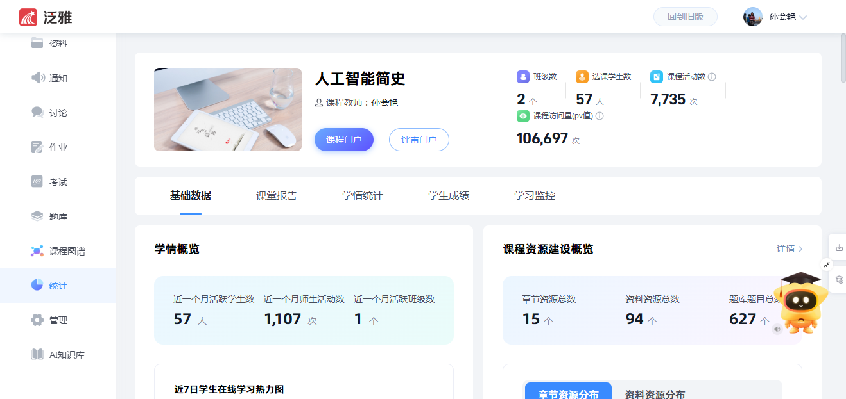Click 章节资源总数 value 15
This screenshot has width=846, height=399.
[531, 319]
